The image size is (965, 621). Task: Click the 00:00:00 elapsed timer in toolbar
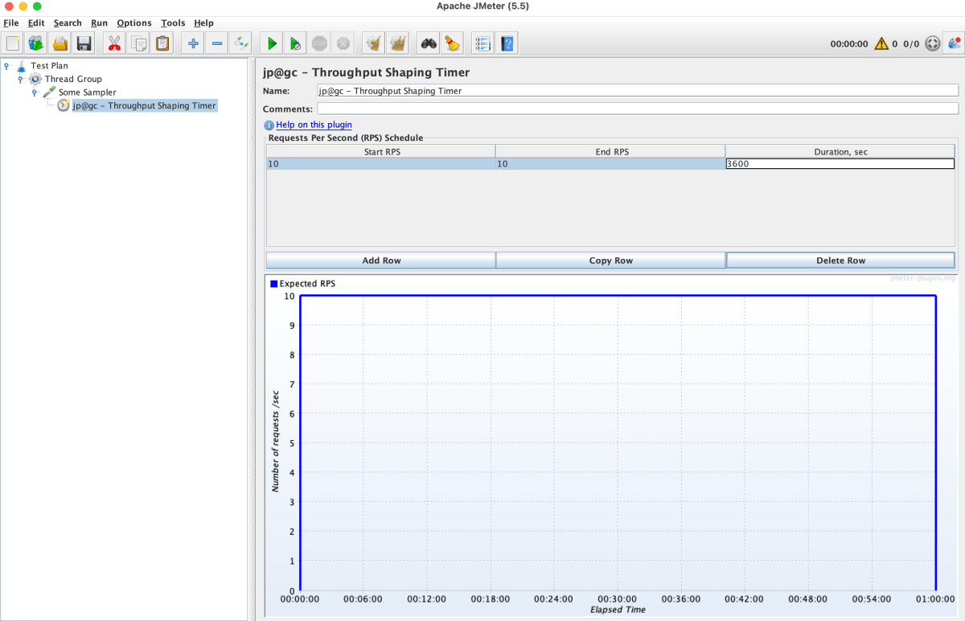click(x=848, y=44)
